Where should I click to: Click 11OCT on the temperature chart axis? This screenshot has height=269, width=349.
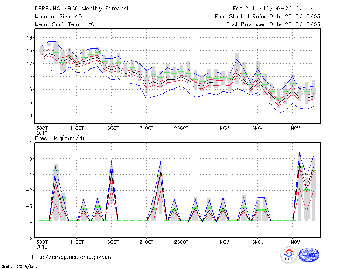[x=77, y=128]
